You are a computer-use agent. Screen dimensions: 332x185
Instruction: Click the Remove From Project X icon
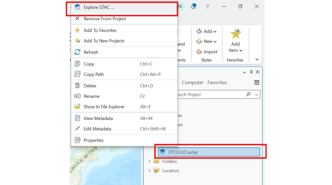coord(78,19)
